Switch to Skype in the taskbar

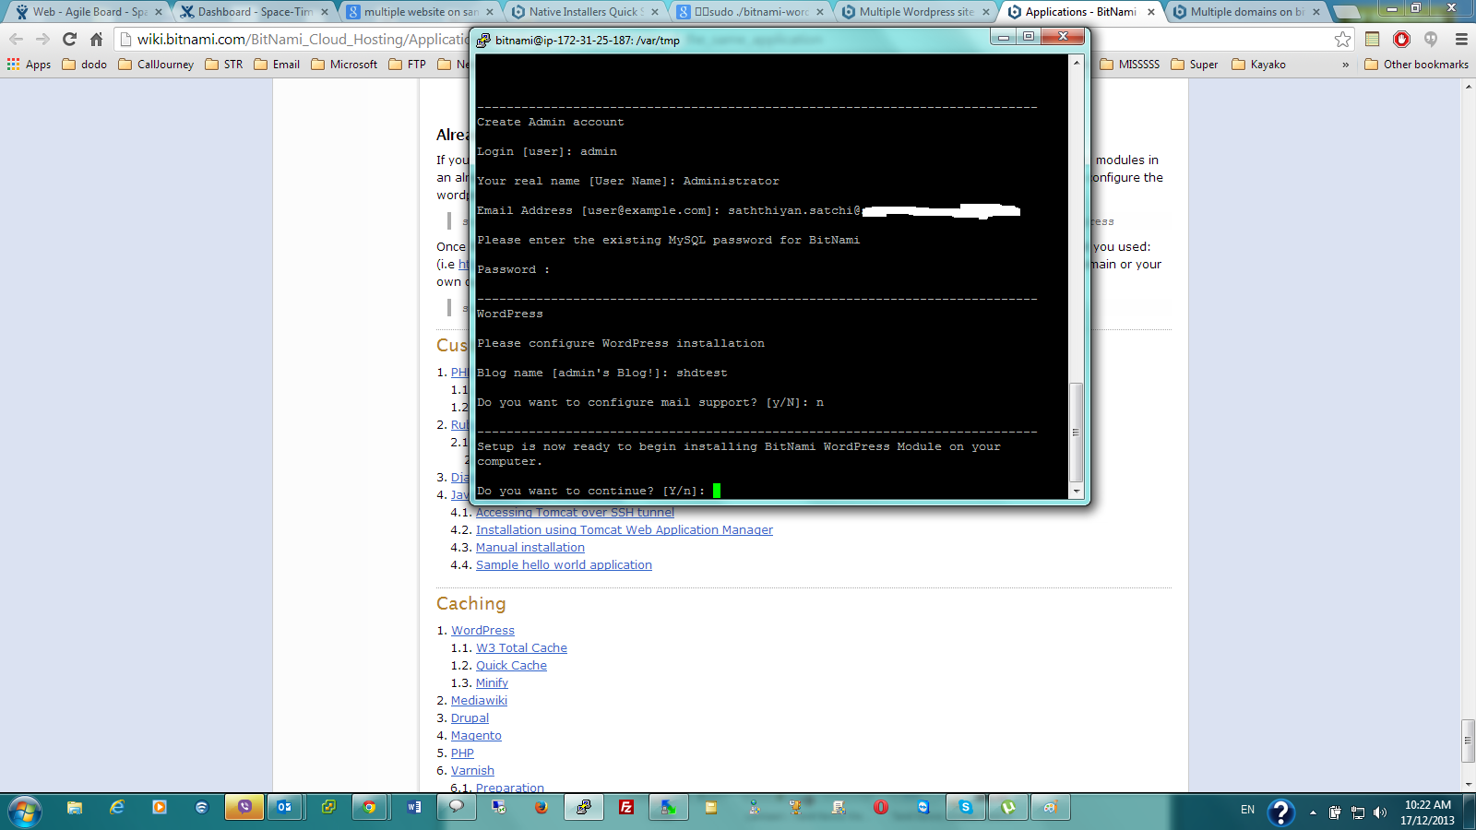[966, 808]
